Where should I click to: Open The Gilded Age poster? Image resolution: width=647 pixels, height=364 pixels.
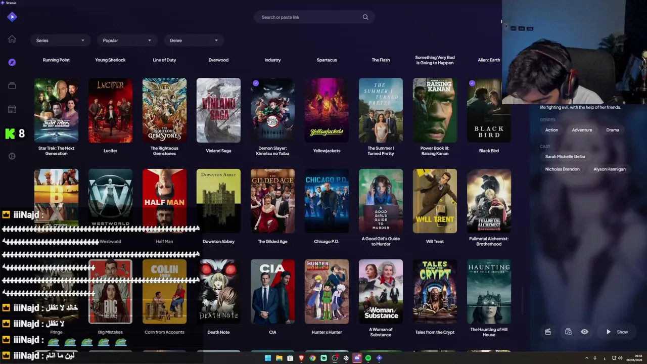[x=272, y=201]
